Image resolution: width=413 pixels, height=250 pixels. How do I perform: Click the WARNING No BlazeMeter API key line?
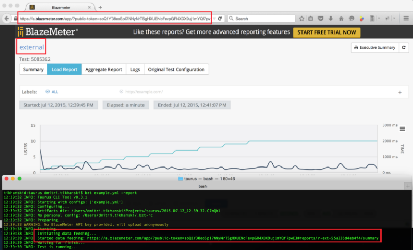[86, 225]
